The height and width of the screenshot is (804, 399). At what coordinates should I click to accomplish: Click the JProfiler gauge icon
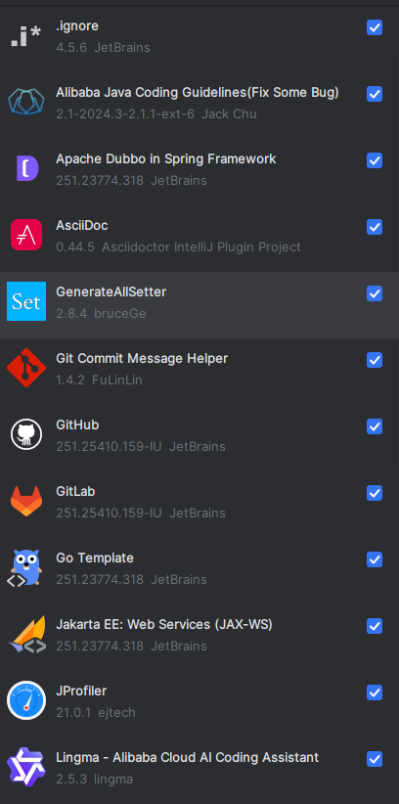pyautogui.click(x=26, y=700)
